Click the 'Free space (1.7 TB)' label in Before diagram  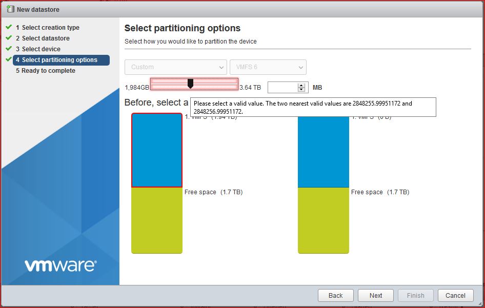[213, 192]
